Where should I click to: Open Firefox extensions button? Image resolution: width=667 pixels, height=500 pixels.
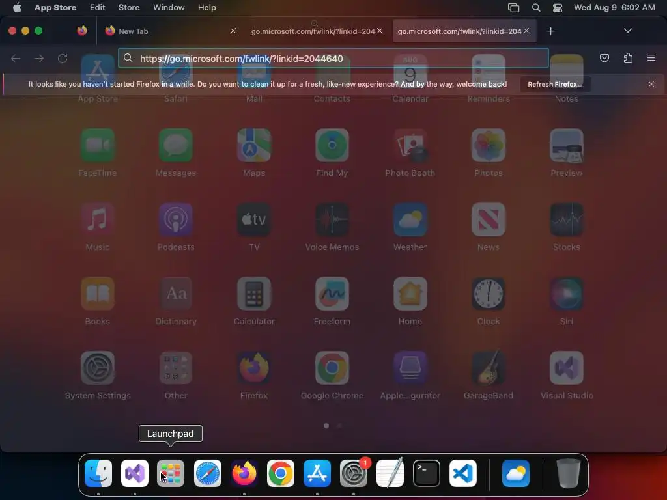pyautogui.click(x=628, y=58)
